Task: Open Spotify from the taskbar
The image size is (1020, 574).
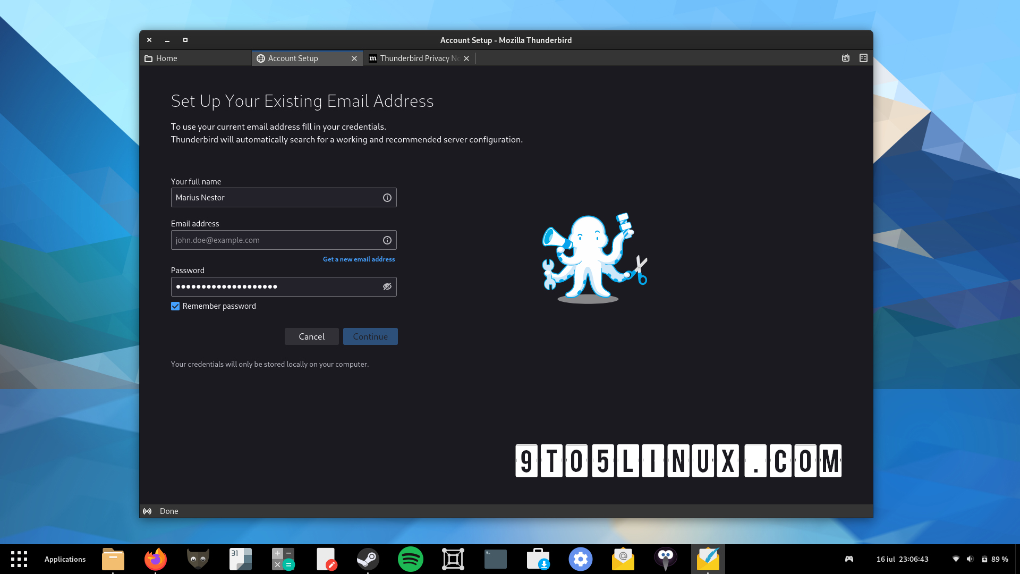Action: click(411, 559)
